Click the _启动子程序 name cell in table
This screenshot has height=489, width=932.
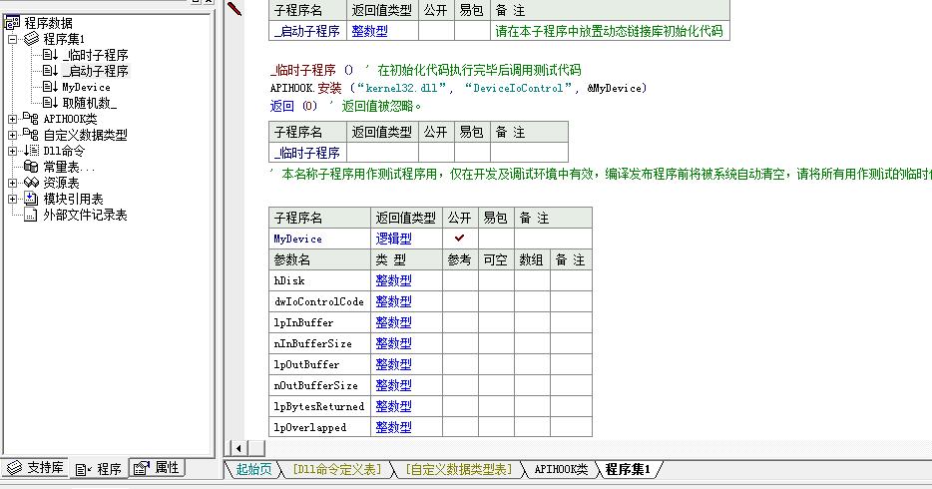click(307, 31)
